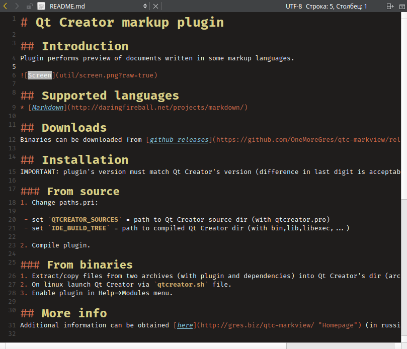The height and width of the screenshot is (349, 407).
Task: Close the README.md document
Action: (x=156, y=6)
